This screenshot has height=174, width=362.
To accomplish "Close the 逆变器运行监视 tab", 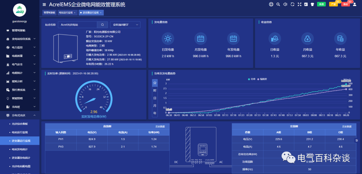I will tap(101, 13).
